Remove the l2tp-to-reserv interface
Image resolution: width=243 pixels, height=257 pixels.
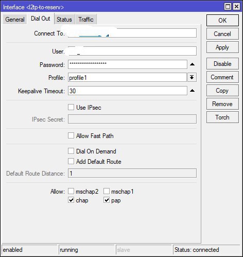pos(222,104)
